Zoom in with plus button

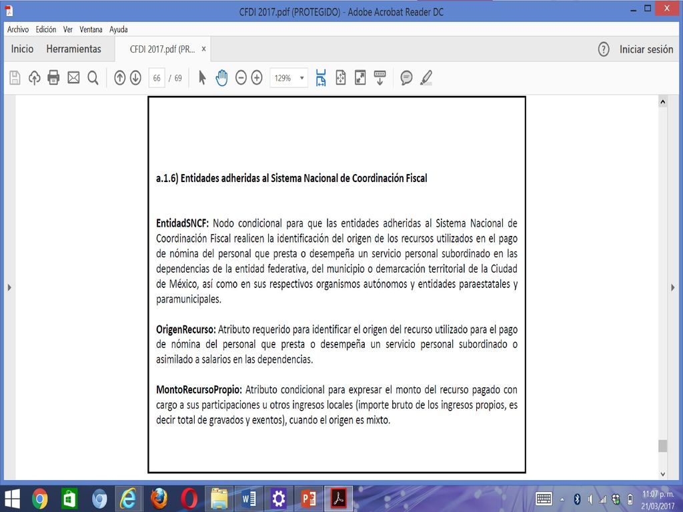[x=257, y=78]
